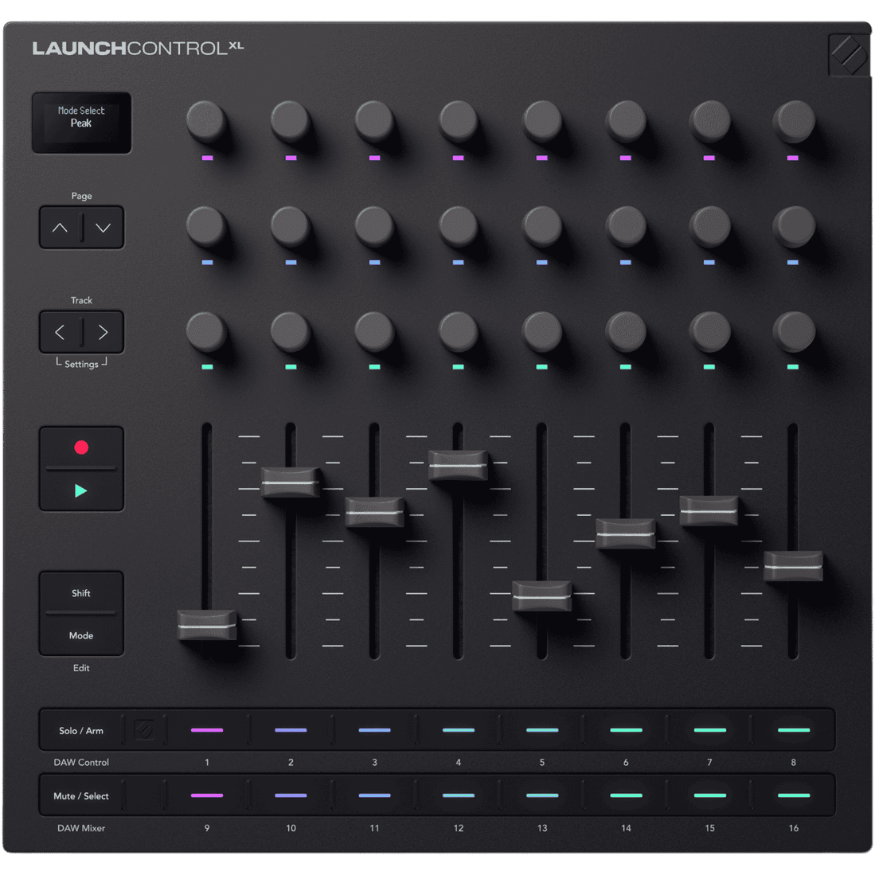This screenshot has height=875, width=875.
Task: Click blue-row knob in column 2
Action: 290,226
